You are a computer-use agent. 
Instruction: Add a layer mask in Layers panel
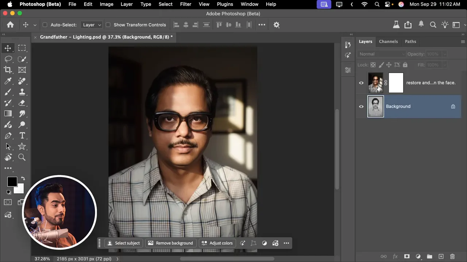(407, 257)
